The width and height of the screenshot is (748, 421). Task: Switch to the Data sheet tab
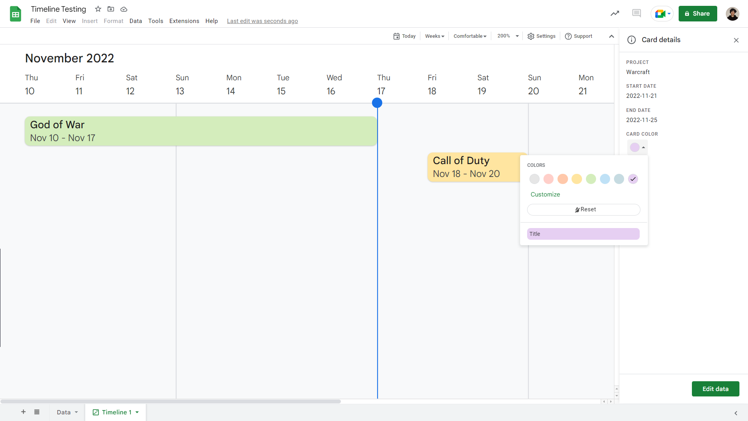coord(64,412)
